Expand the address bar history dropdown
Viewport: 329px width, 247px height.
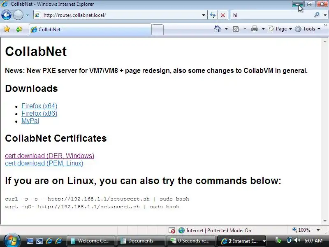pos(204,15)
